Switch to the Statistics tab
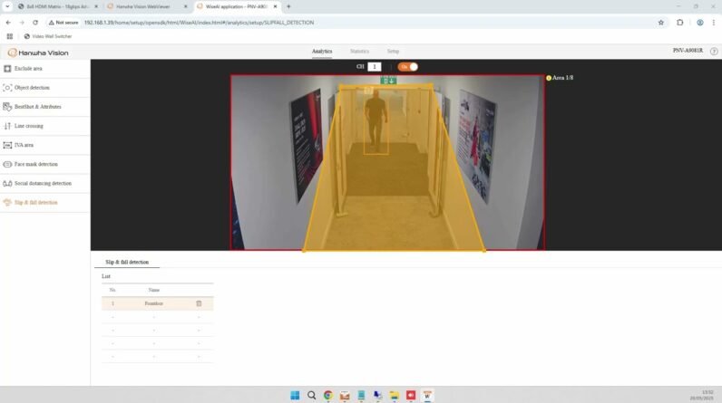The image size is (722, 403). coord(359,51)
